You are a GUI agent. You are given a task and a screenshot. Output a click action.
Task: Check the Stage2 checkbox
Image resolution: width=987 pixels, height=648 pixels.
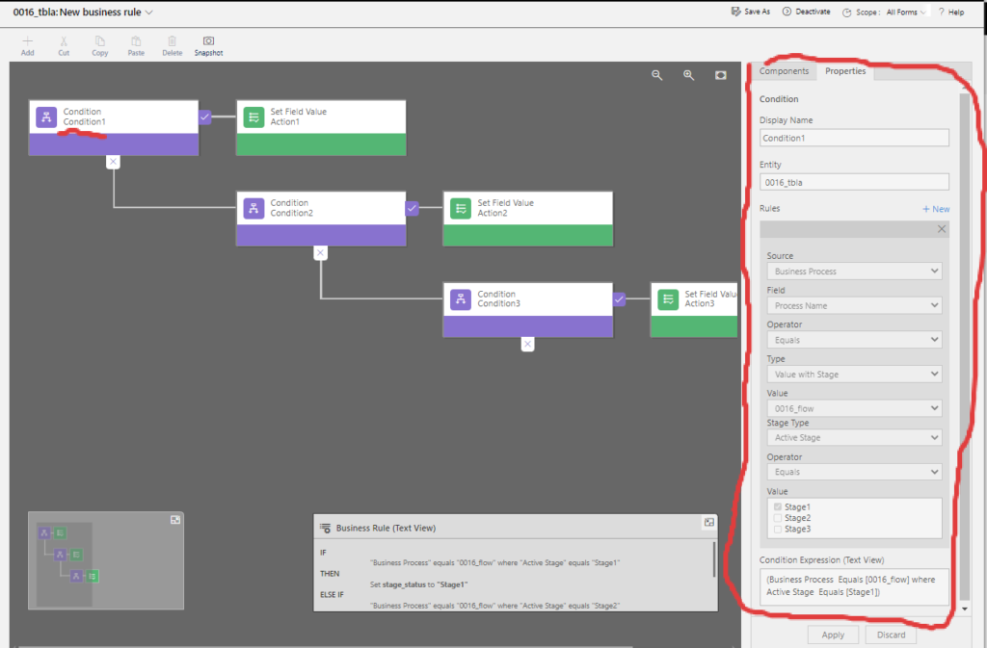tap(779, 518)
